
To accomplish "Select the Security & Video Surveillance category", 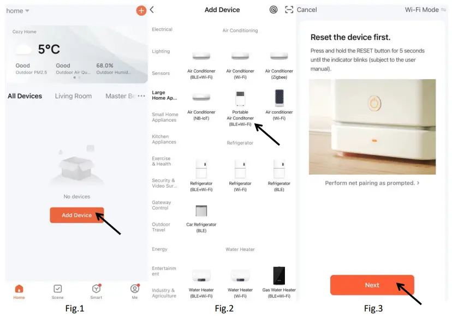I will [x=164, y=183].
